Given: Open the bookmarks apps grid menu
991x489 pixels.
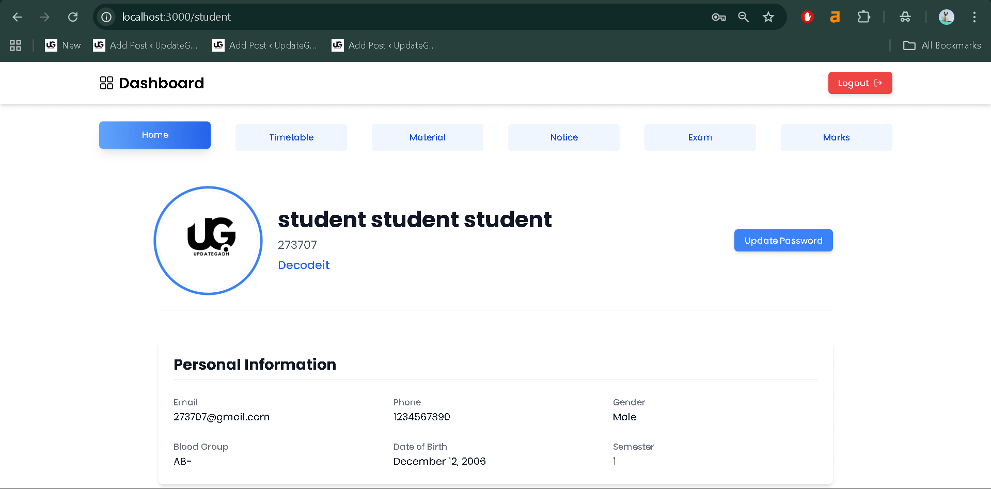Looking at the screenshot, I should (x=15, y=45).
